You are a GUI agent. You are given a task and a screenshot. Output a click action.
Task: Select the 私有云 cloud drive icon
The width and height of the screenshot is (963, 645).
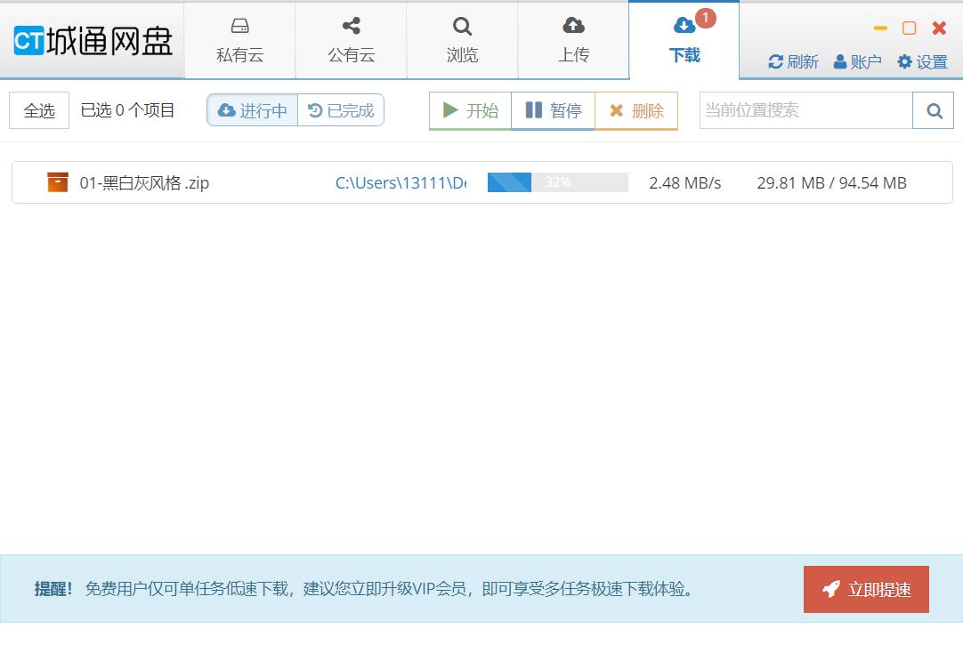[239, 26]
